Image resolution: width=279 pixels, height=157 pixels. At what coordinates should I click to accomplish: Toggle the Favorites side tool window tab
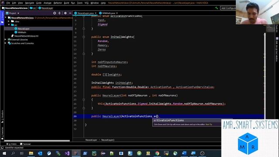coord(2,133)
